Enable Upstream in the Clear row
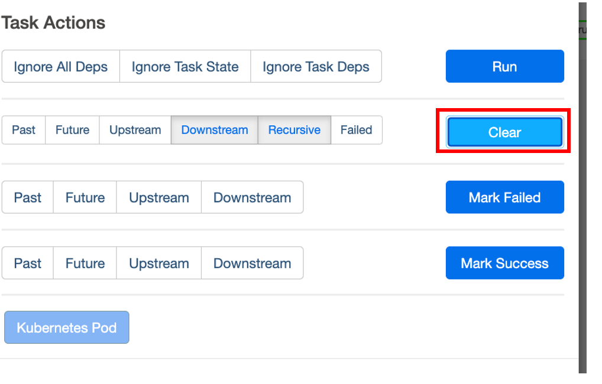This screenshot has width=602, height=384. (x=135, y=130)
